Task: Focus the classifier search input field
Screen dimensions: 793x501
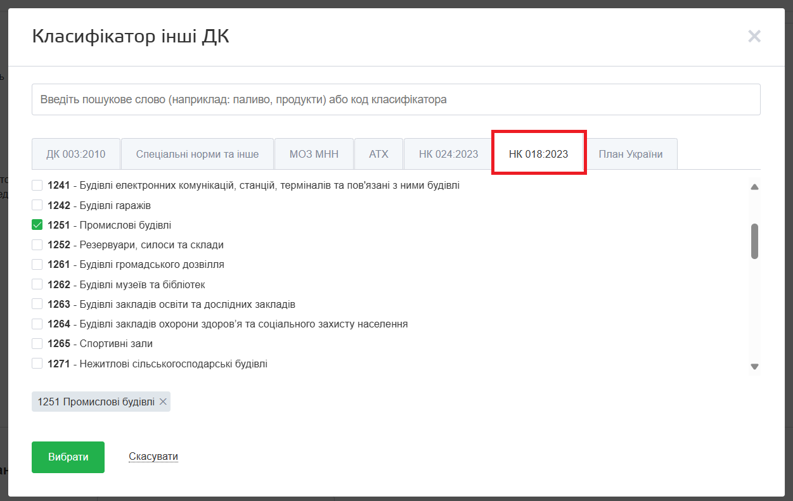Action: click(396, 99)
